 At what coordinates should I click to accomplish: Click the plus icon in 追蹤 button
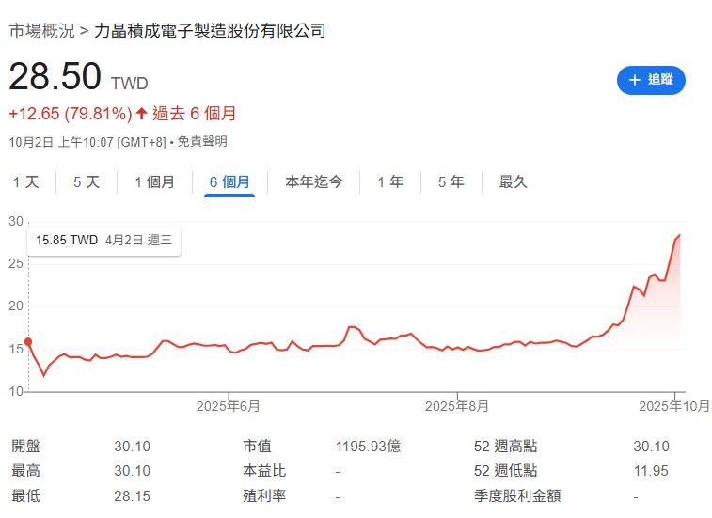[x=634, y=80]
